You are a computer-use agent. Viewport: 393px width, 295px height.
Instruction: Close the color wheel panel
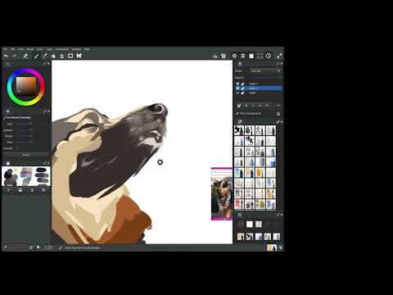pos(48,64)
